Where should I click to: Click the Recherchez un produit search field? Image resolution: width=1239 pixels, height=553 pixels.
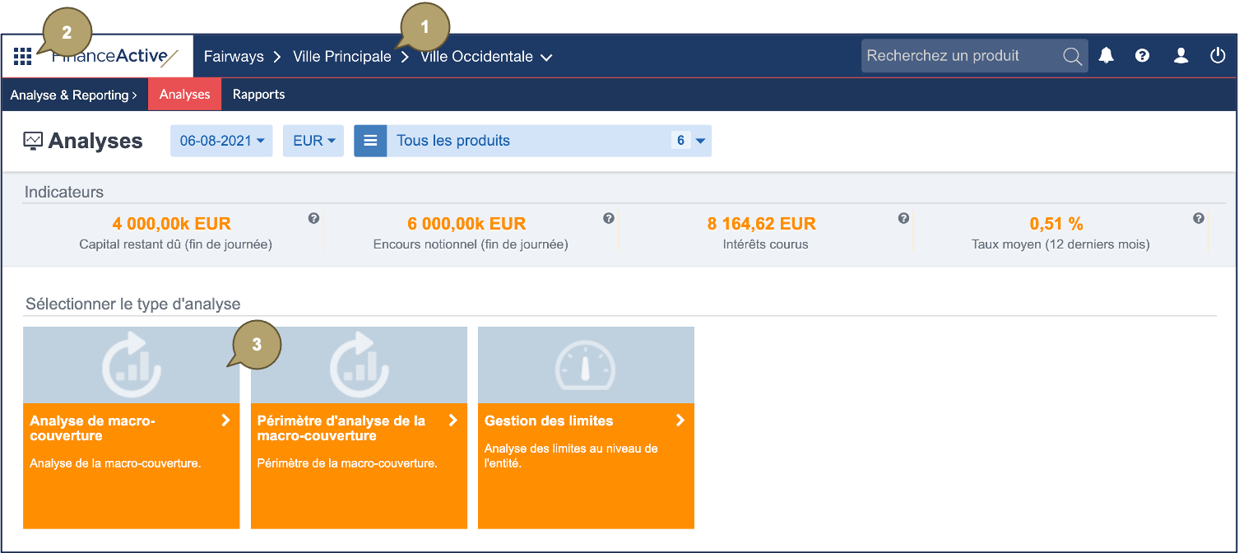pos(959,56)
